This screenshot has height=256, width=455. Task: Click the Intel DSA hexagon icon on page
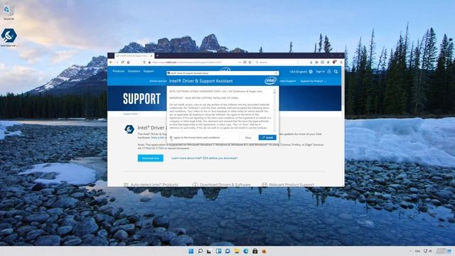pos(129,129)
